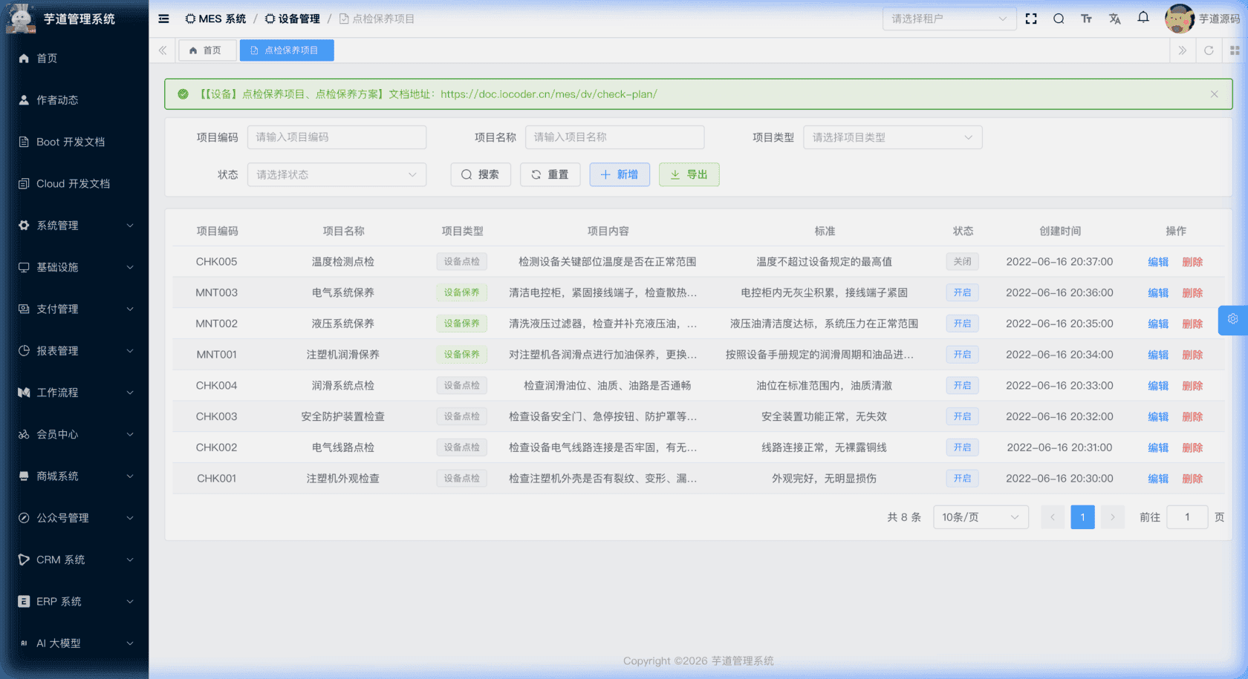Viewport: 1248px width, 679px height.
Task: Open the 10条/页 page size selector
Action: coord(981,516)
